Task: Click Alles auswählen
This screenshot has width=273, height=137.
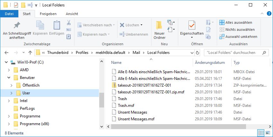Action: pos(236,22)
